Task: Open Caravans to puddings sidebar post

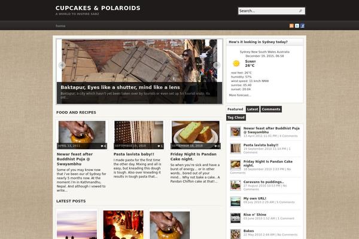Action: click(263, 182)
